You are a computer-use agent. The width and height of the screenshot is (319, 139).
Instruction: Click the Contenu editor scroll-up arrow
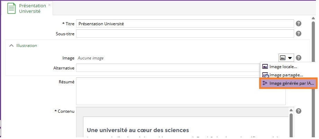pyautogui.click(x=291, y=111)
